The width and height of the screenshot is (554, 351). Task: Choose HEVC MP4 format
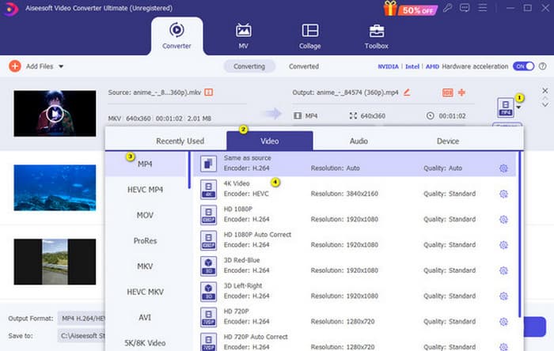(145, 190)
